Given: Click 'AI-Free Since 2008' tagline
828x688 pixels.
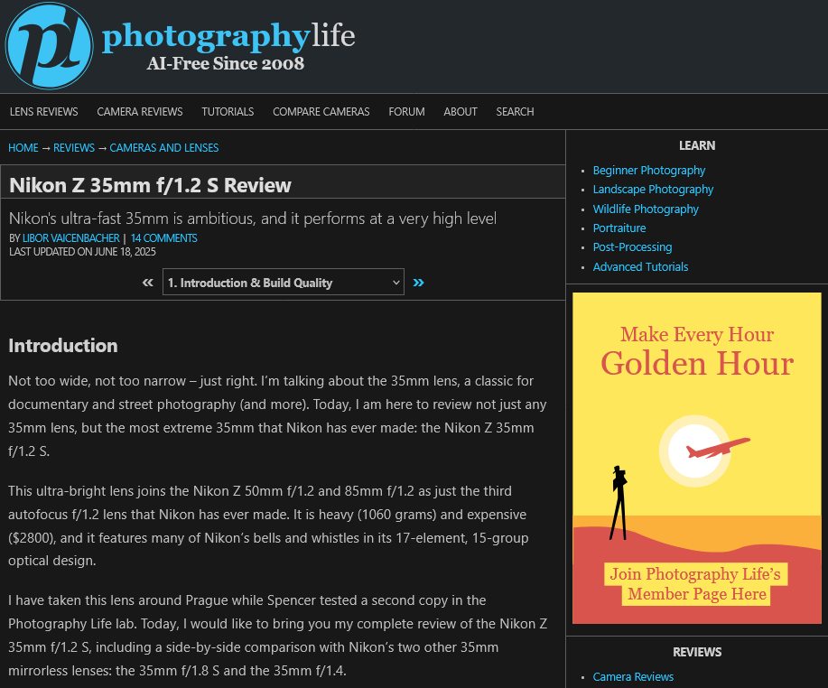Looking at the screenshot, I should tap(226, 64).
